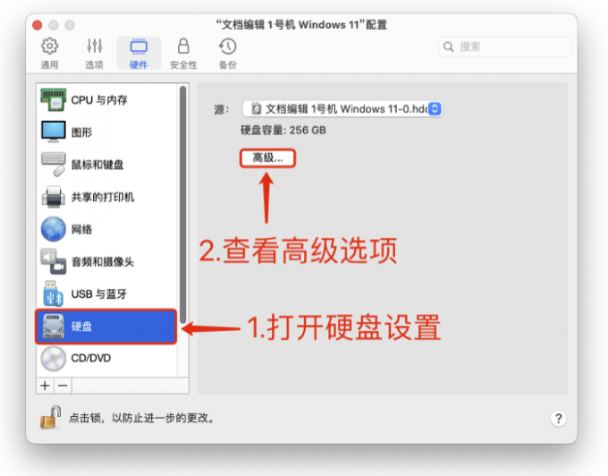Screen dimensions: 608x476
Task: Select USB 与蓝牙 in the hardware list
Action: [107, 293]
